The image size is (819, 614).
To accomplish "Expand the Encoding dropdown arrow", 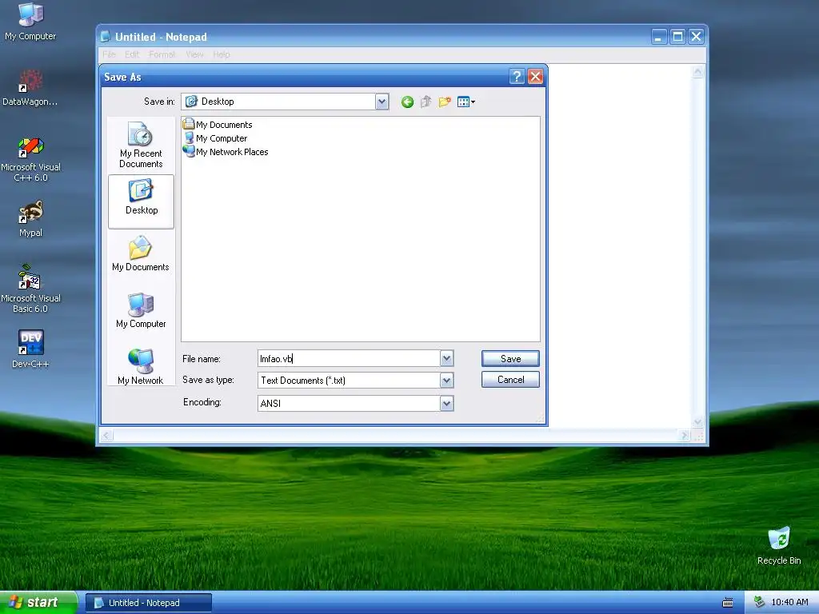I will click(446, 403).
